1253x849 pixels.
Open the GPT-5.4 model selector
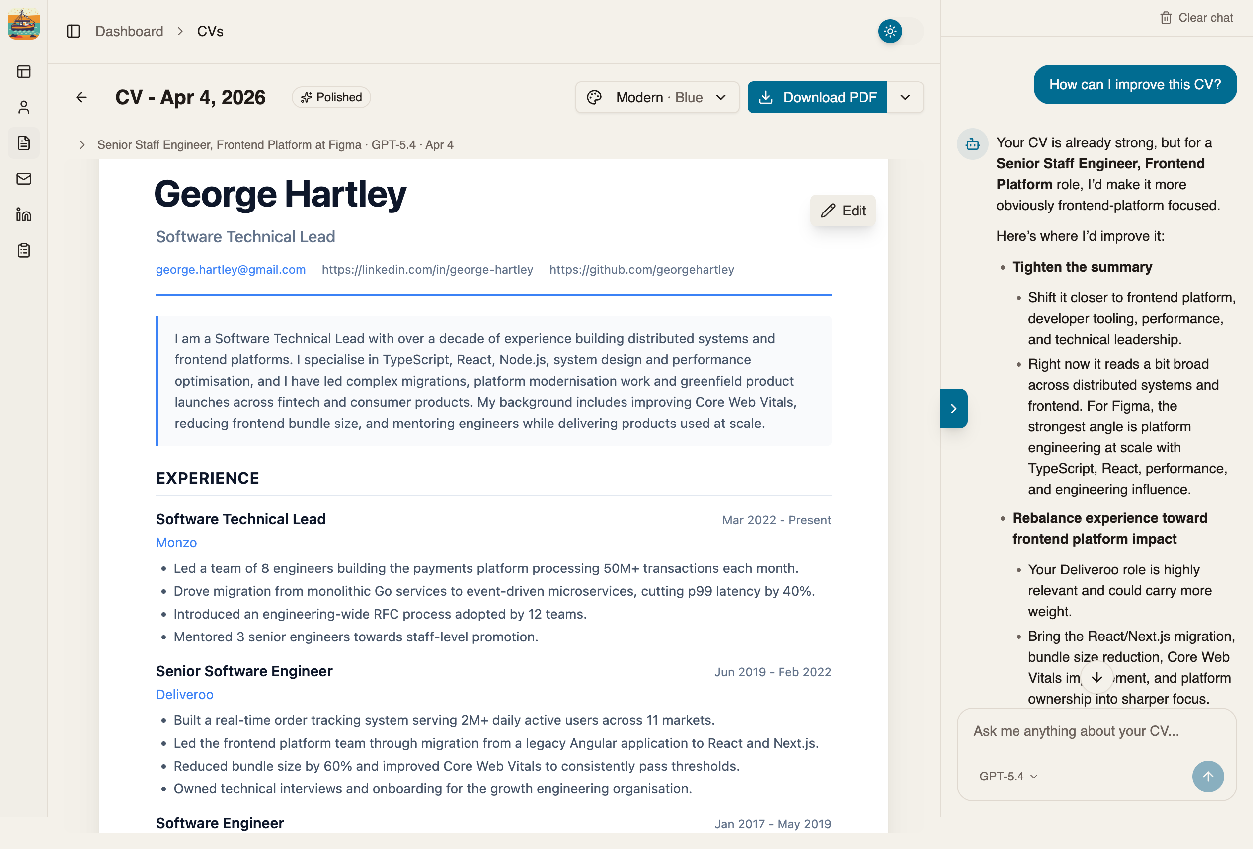1008,776
